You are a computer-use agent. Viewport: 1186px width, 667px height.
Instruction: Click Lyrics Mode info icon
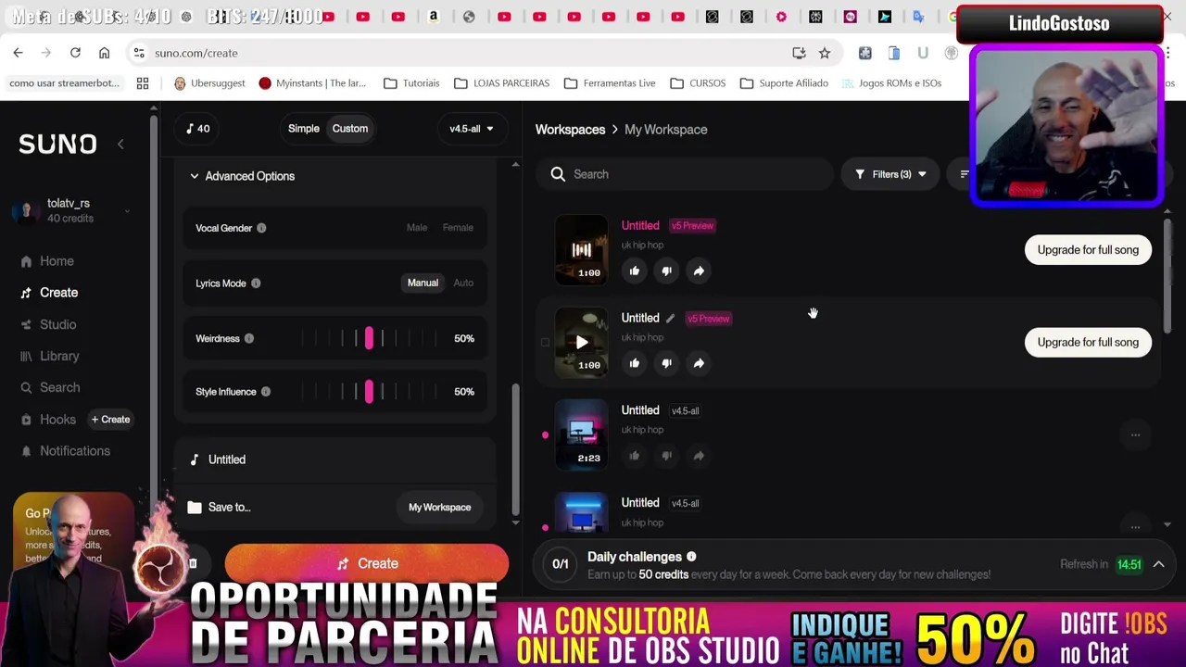(x=256, y=283)
